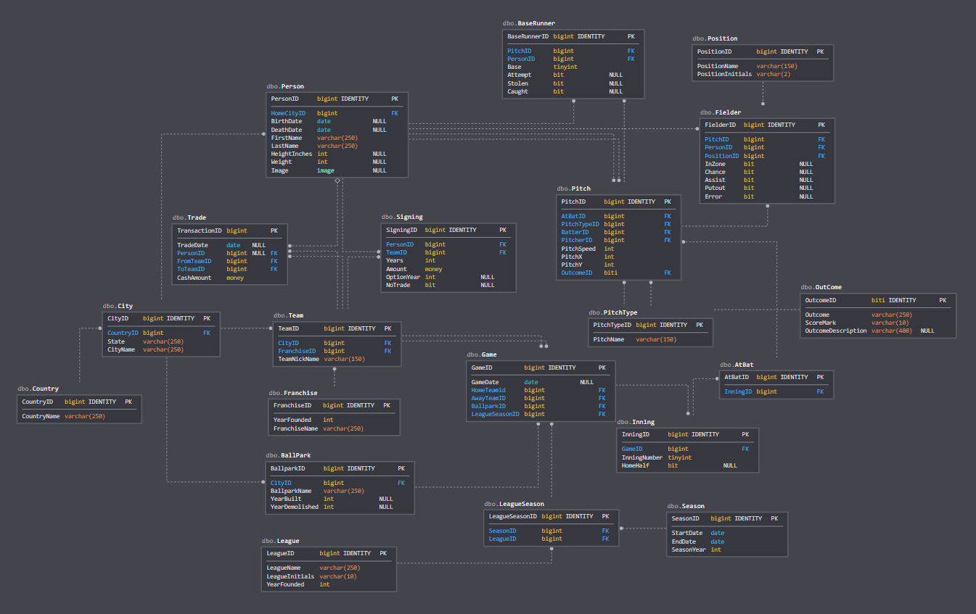This screenshot has width=976, height=614.
Task: Click the OutcomeDescription column row
Action: 879,331
